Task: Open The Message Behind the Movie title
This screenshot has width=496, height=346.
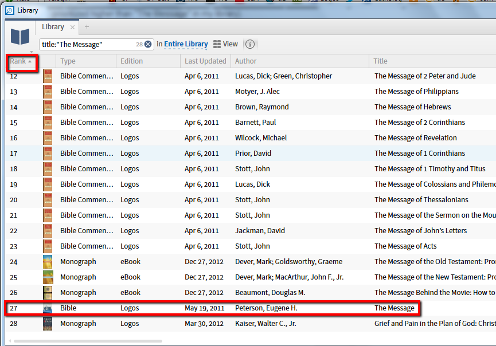Action: [435, 293]
